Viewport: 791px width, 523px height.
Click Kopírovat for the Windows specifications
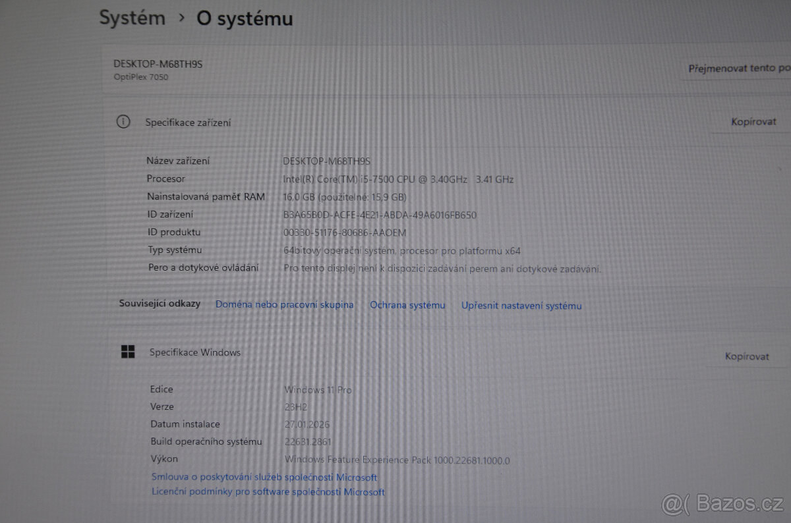749,356
